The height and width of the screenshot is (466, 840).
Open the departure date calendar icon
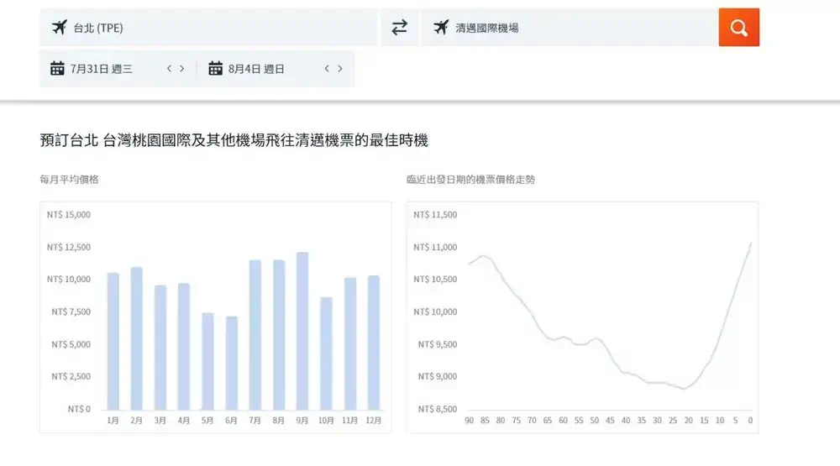tap(57, 69)
